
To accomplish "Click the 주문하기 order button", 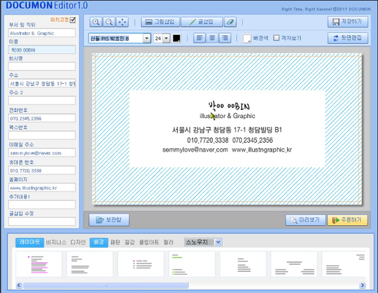I will coord(347,220).
